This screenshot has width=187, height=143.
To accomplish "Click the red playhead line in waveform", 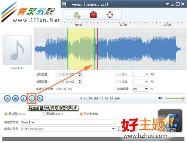I will [97, 49].
